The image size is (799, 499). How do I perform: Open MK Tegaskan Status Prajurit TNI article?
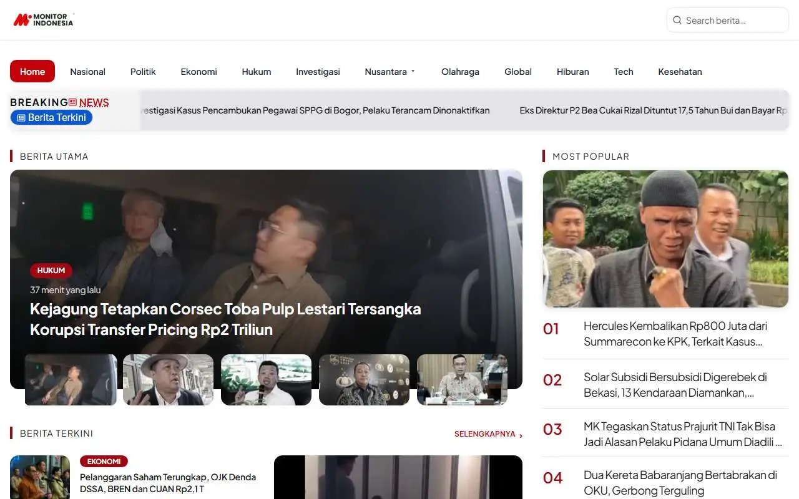[x=683, y=434]
